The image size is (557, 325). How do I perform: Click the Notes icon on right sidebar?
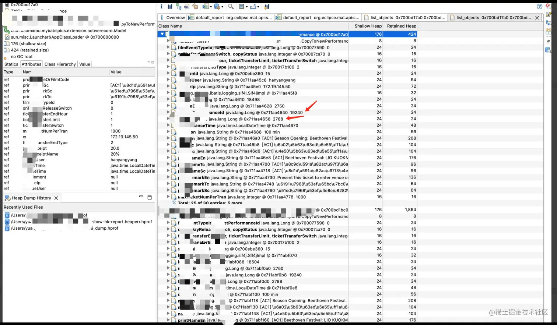548,15
